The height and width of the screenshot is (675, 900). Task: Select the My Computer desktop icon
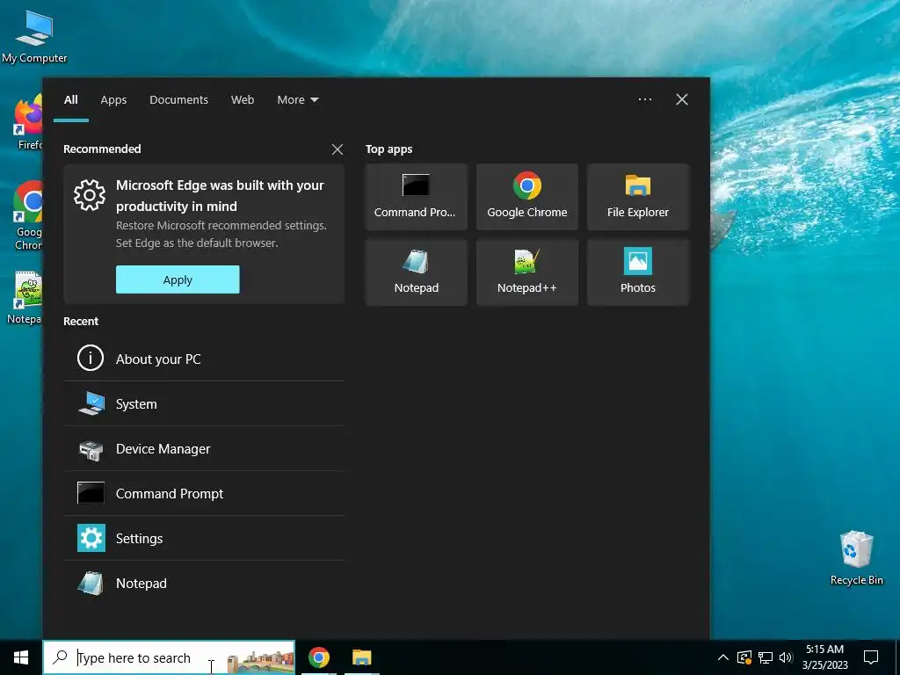coord(34,37)
